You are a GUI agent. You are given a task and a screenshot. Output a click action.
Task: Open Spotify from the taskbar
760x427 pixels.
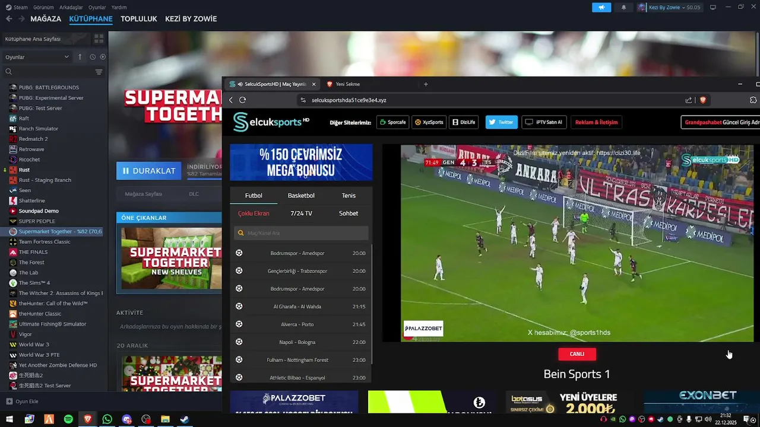click(68, 419)
